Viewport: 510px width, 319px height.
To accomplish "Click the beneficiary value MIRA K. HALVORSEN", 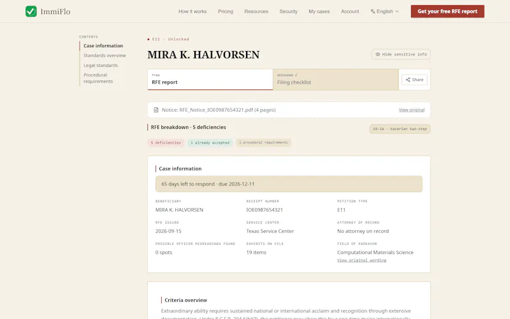I will point(179,210).
